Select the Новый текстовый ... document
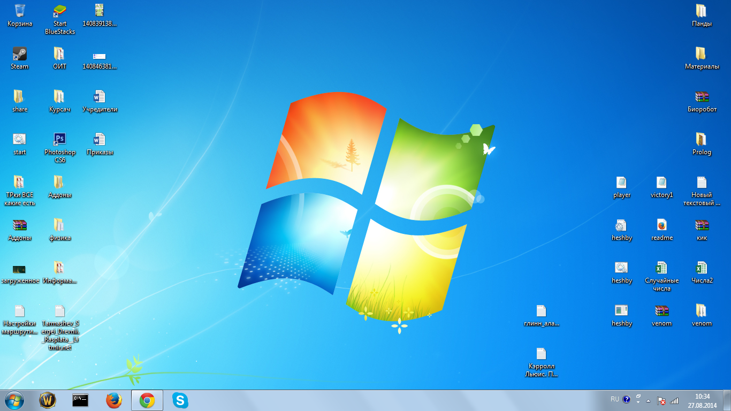Image resolution: width=731 pixels, height=411 pixels. 702,191
